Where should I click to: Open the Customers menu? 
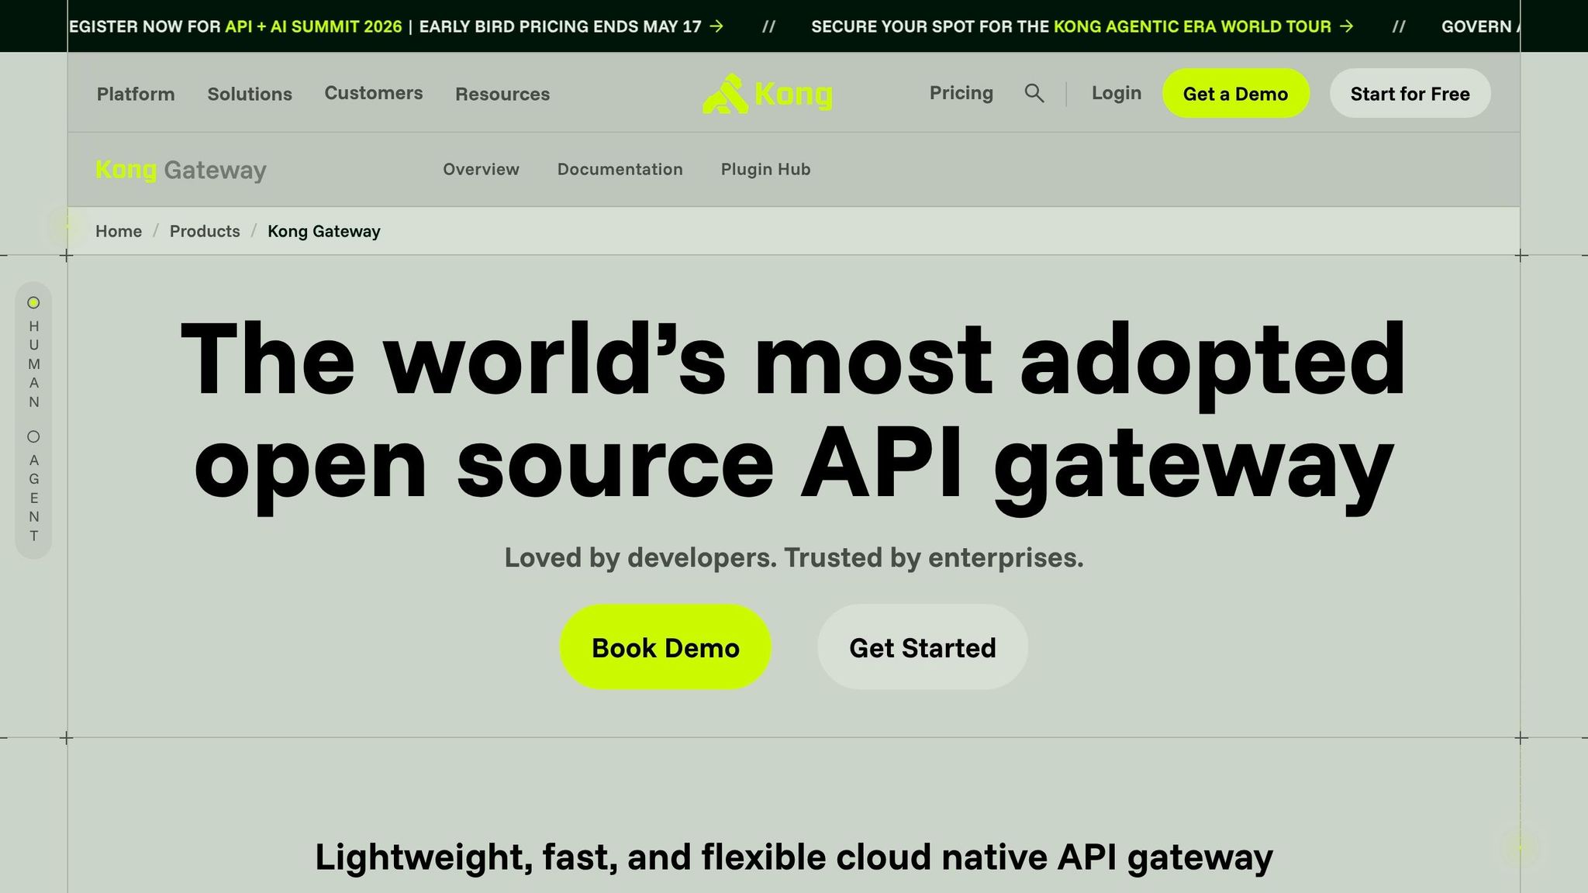374,93
